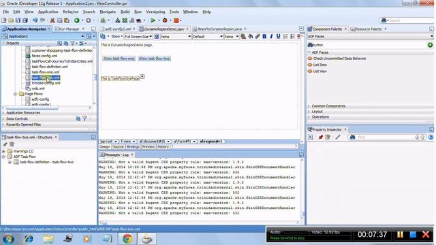This screenshot has height=245, width=436.
Task: Toggle Bold in the editor toolbar
Action: tap(264, 36)
